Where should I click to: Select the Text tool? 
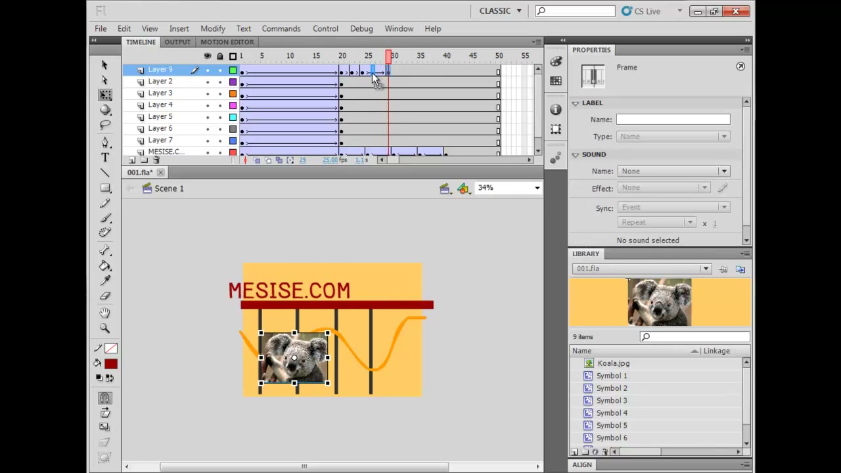pos(105,157)
